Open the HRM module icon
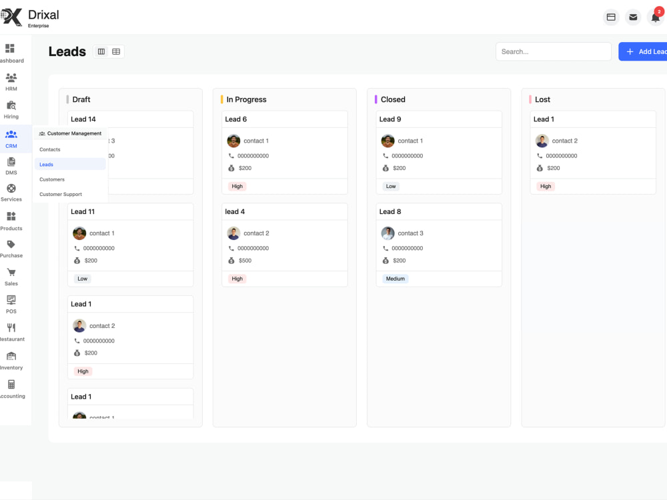 point(11,77)
